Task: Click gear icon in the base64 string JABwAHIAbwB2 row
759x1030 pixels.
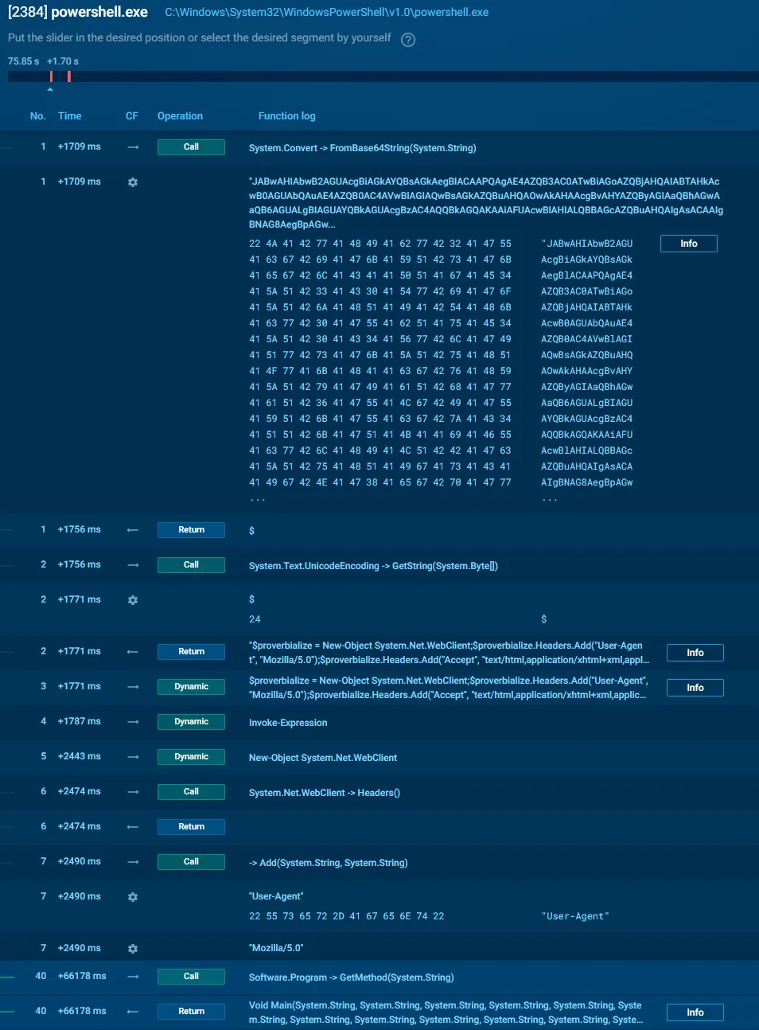Action: click(x=133, y=182)
